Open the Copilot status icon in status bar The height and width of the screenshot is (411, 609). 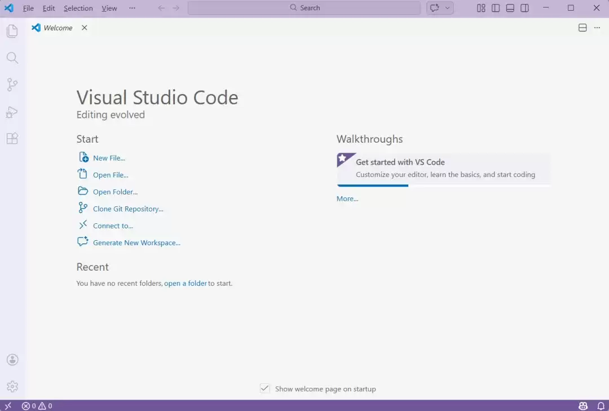coord(583,406)
